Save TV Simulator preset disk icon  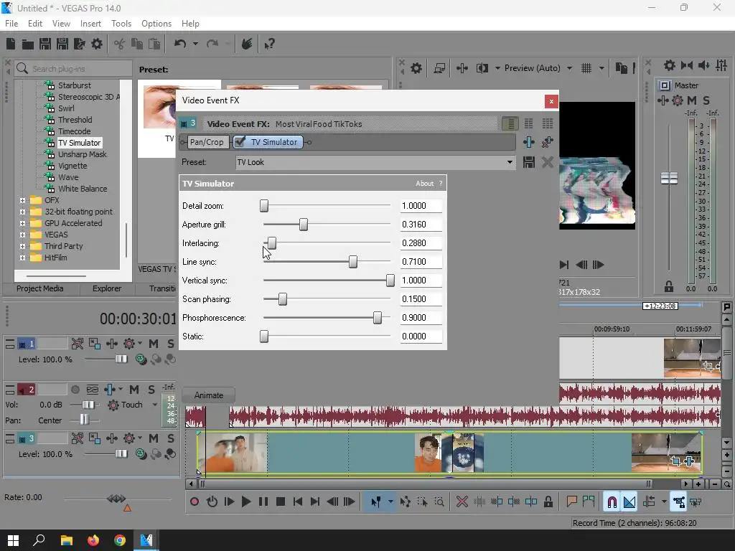529,162
